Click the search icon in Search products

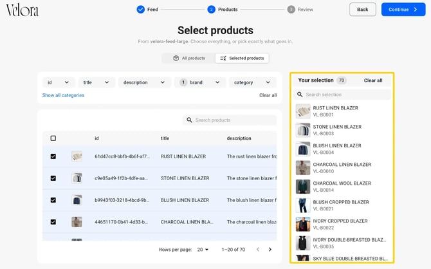(x=189, y=120)
